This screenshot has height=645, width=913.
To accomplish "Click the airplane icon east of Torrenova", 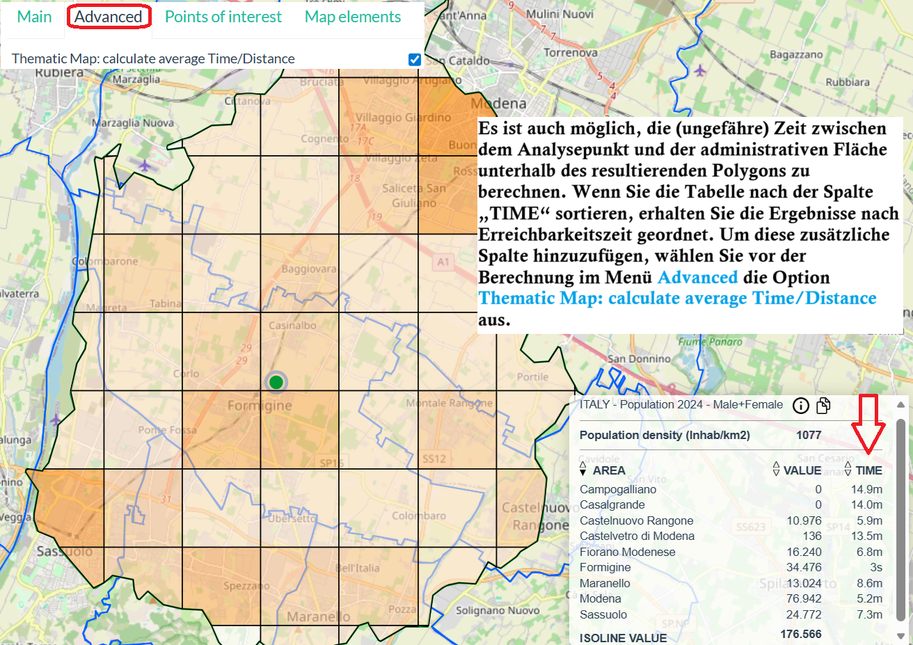I will tap(700, 70).
